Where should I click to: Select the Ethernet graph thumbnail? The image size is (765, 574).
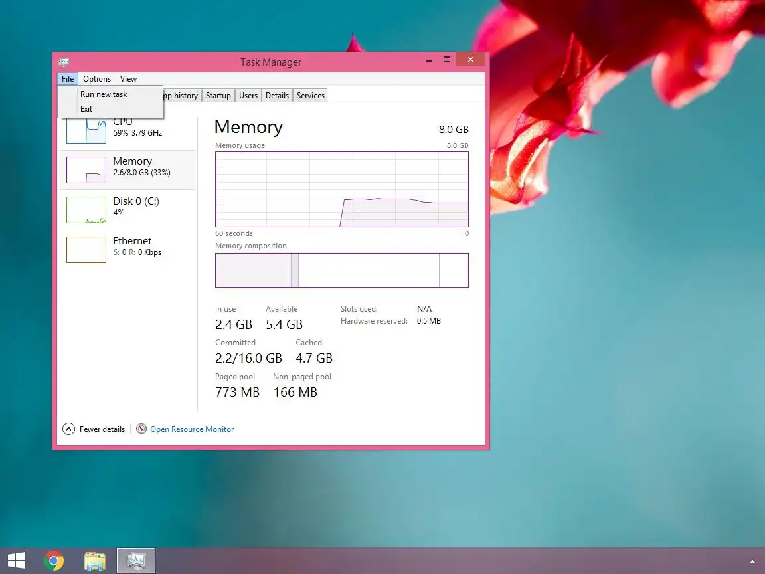[86, 249]
